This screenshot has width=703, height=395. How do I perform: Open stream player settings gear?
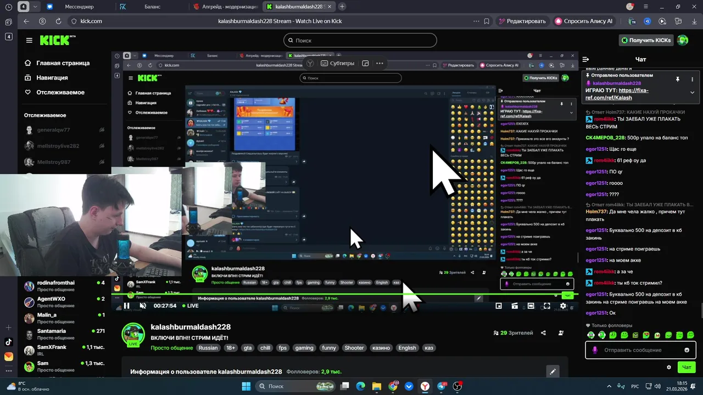(x=563, y=306)
